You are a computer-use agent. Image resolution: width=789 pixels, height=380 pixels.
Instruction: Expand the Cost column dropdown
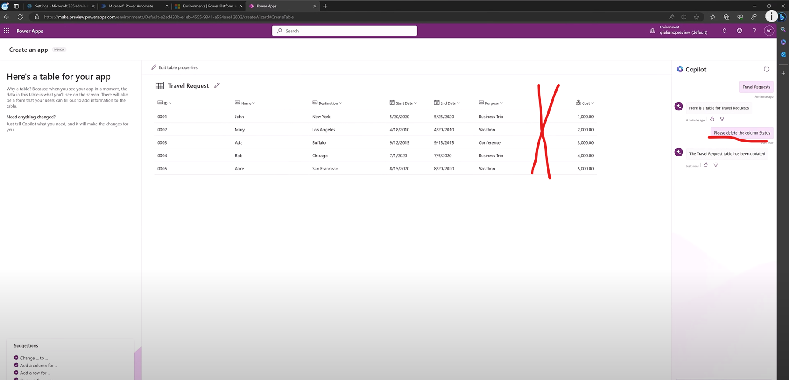click(585, 103)
